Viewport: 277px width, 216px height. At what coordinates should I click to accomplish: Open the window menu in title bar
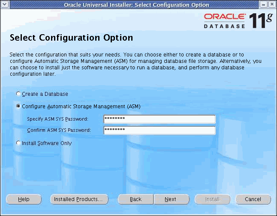4,5
